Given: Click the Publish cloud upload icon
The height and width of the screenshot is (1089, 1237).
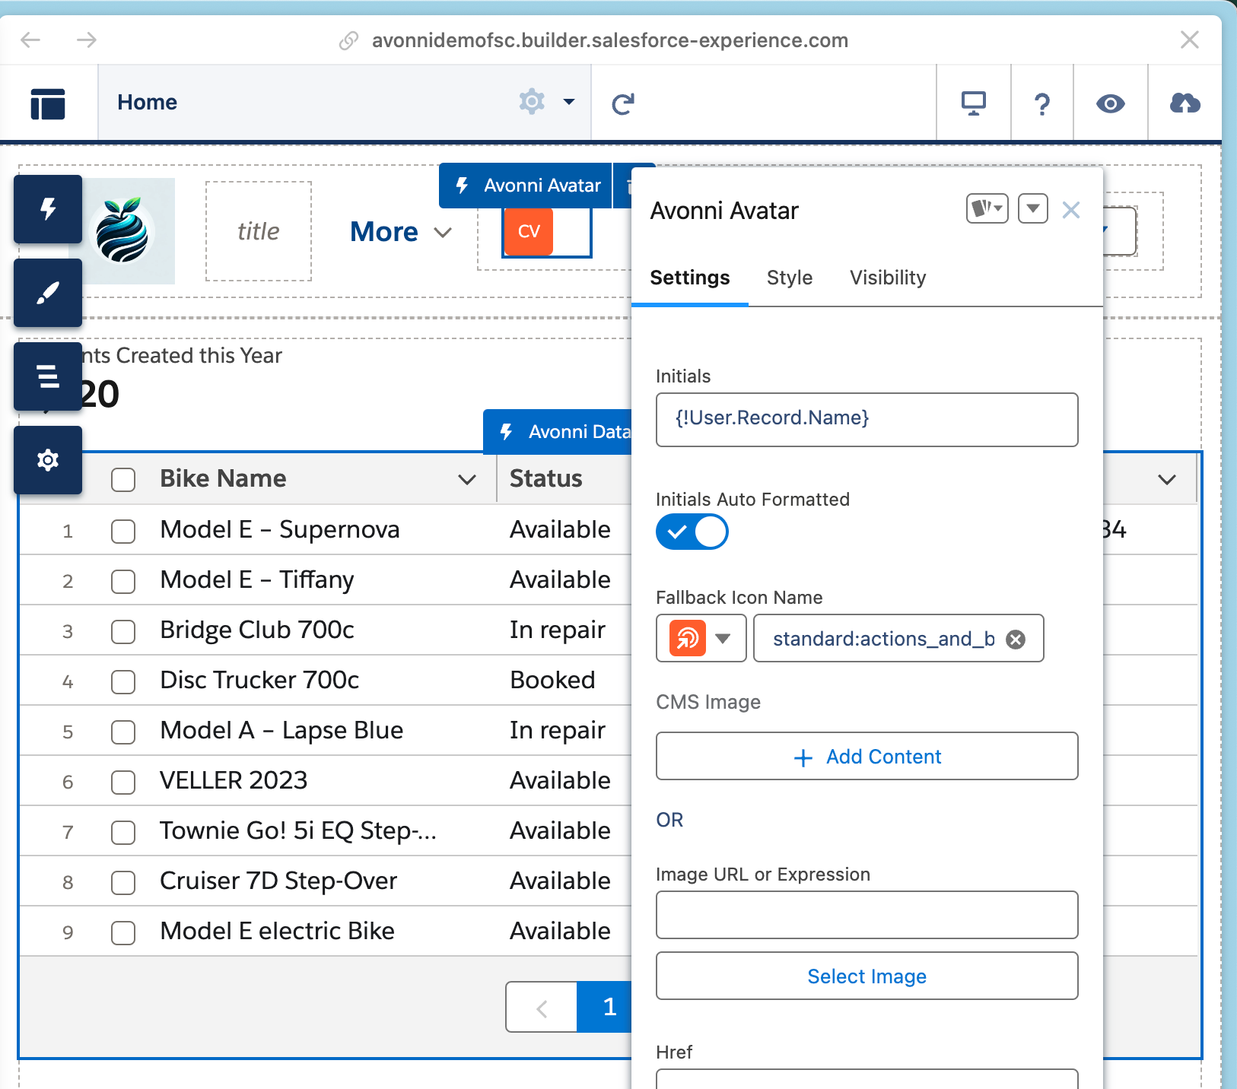Looking at the screenshot, I should 1184,103.
